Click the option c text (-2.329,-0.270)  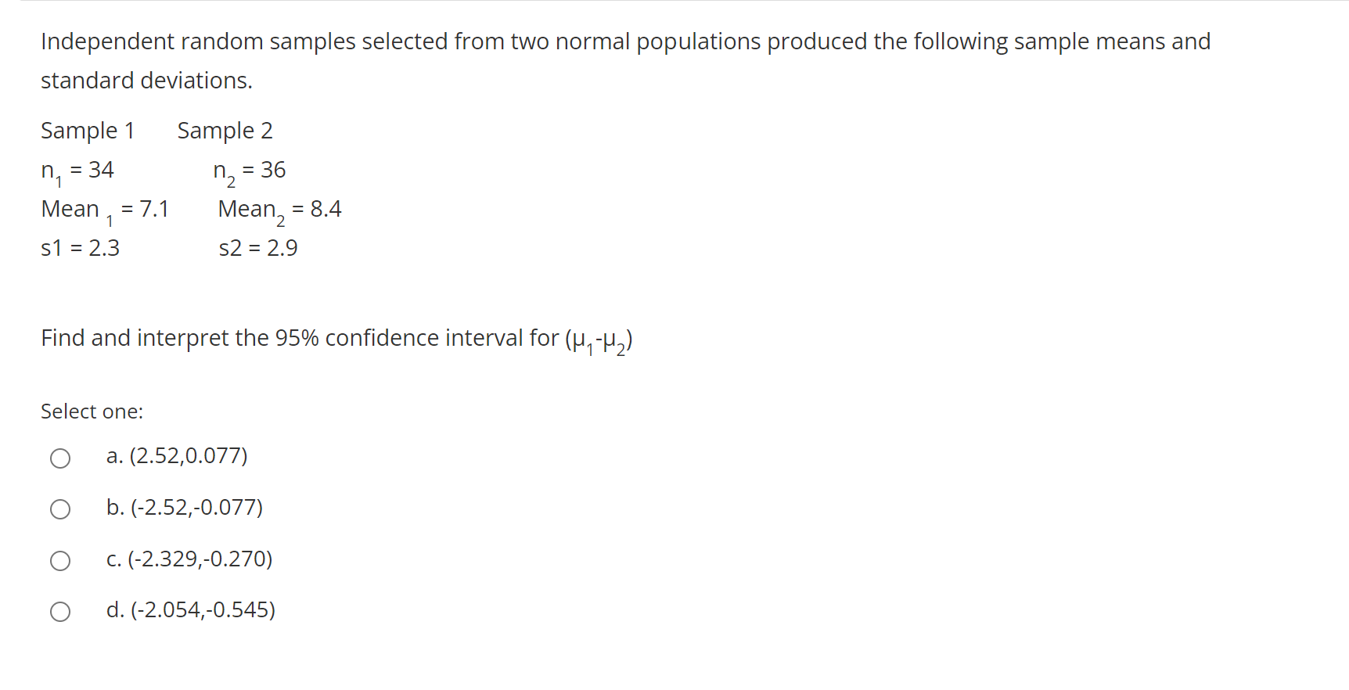click(189, 559)
